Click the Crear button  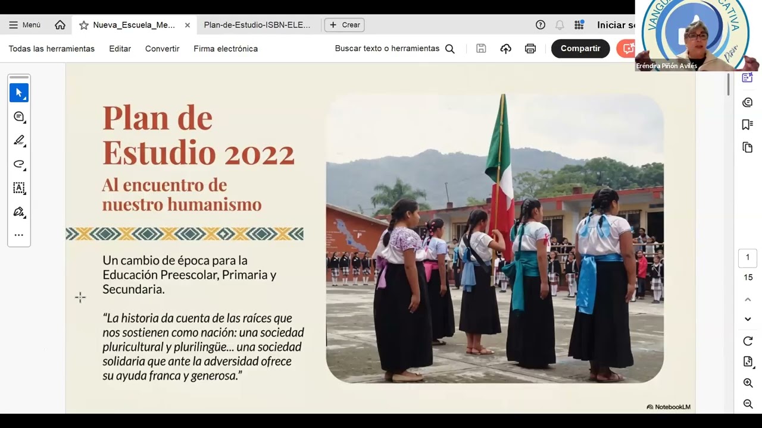[x=345, y=25]
